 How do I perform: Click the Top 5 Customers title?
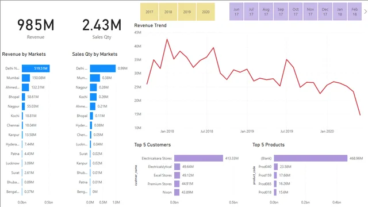[x=152, y=145]
